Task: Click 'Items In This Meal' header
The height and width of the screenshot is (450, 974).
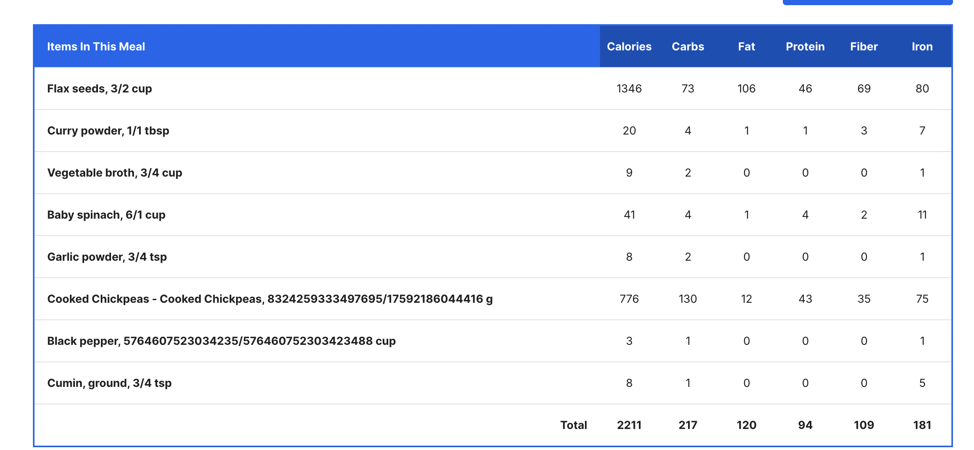Action: click(96, 46)
